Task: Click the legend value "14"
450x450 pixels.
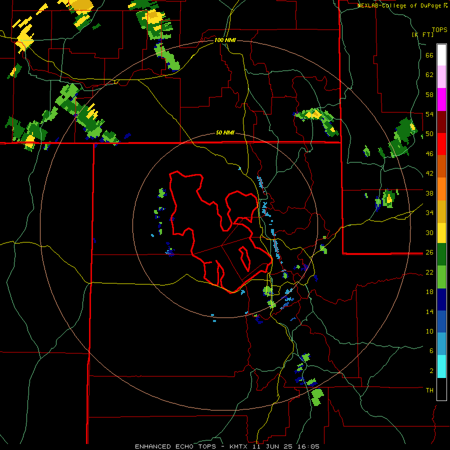Action: (x=429, y=311)
